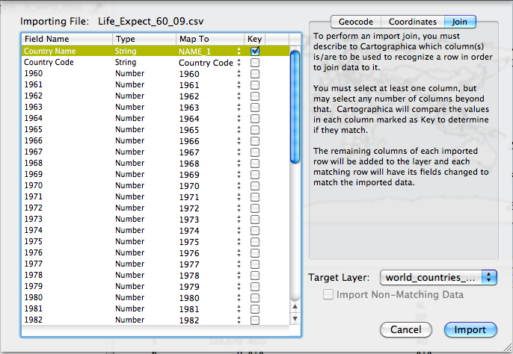
Task: Sort by Field Name column header
Action: click(x=67, y=39)
